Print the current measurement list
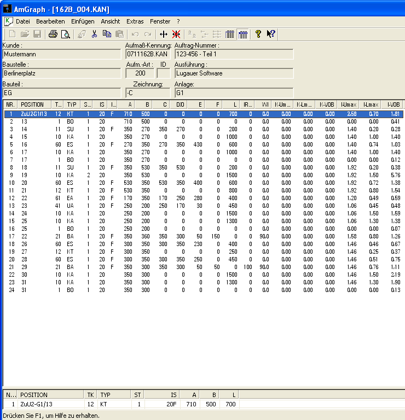 [x=53, y=34]
